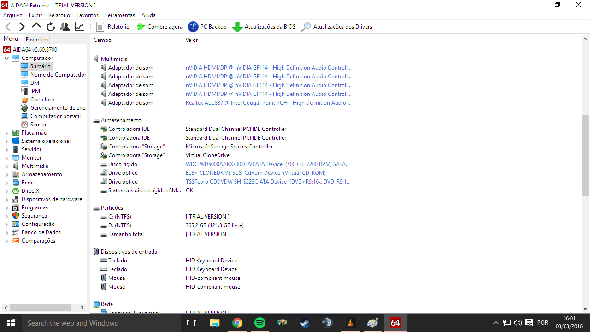Image resolution: width=590 pixels, height=332 pixels.
Task: Switch to the Favoritos tab in side panel
Action: coord(37,40)
